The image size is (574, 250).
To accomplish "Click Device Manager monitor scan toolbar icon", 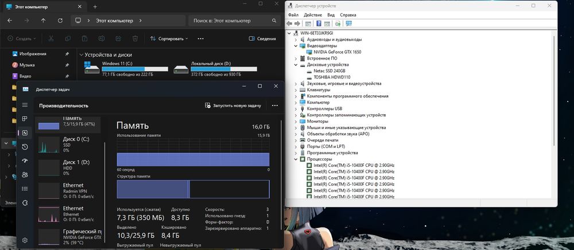I will click(x=348, y=24).
